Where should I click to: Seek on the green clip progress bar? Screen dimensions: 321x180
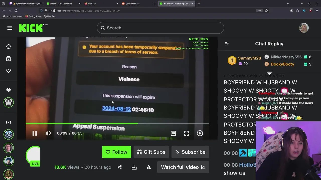[117, 123]
